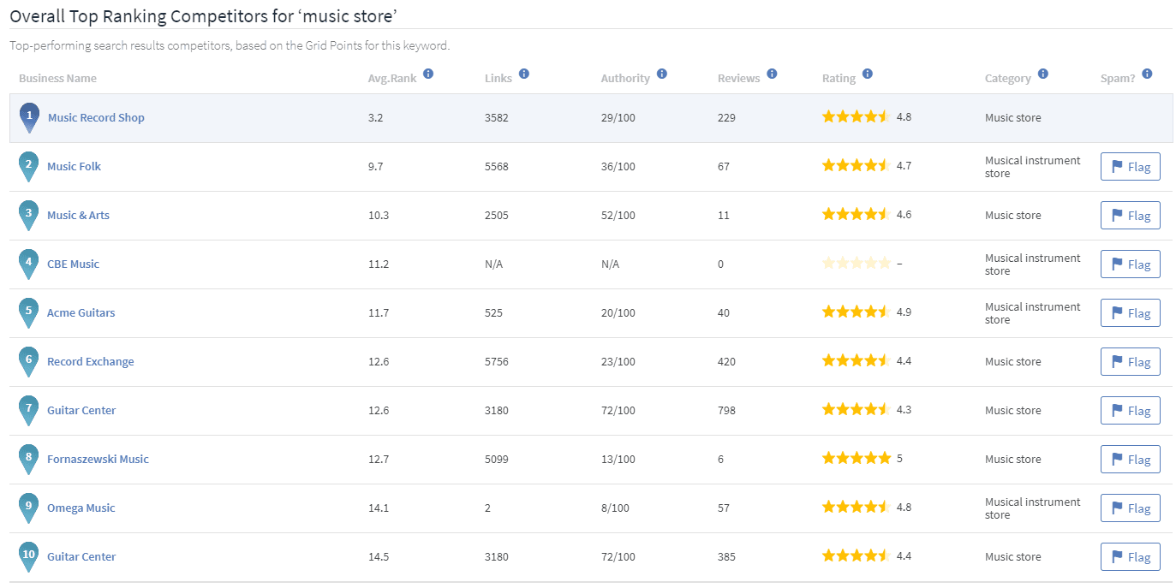Click the rank 5 map pin marker

pos(28,312)
